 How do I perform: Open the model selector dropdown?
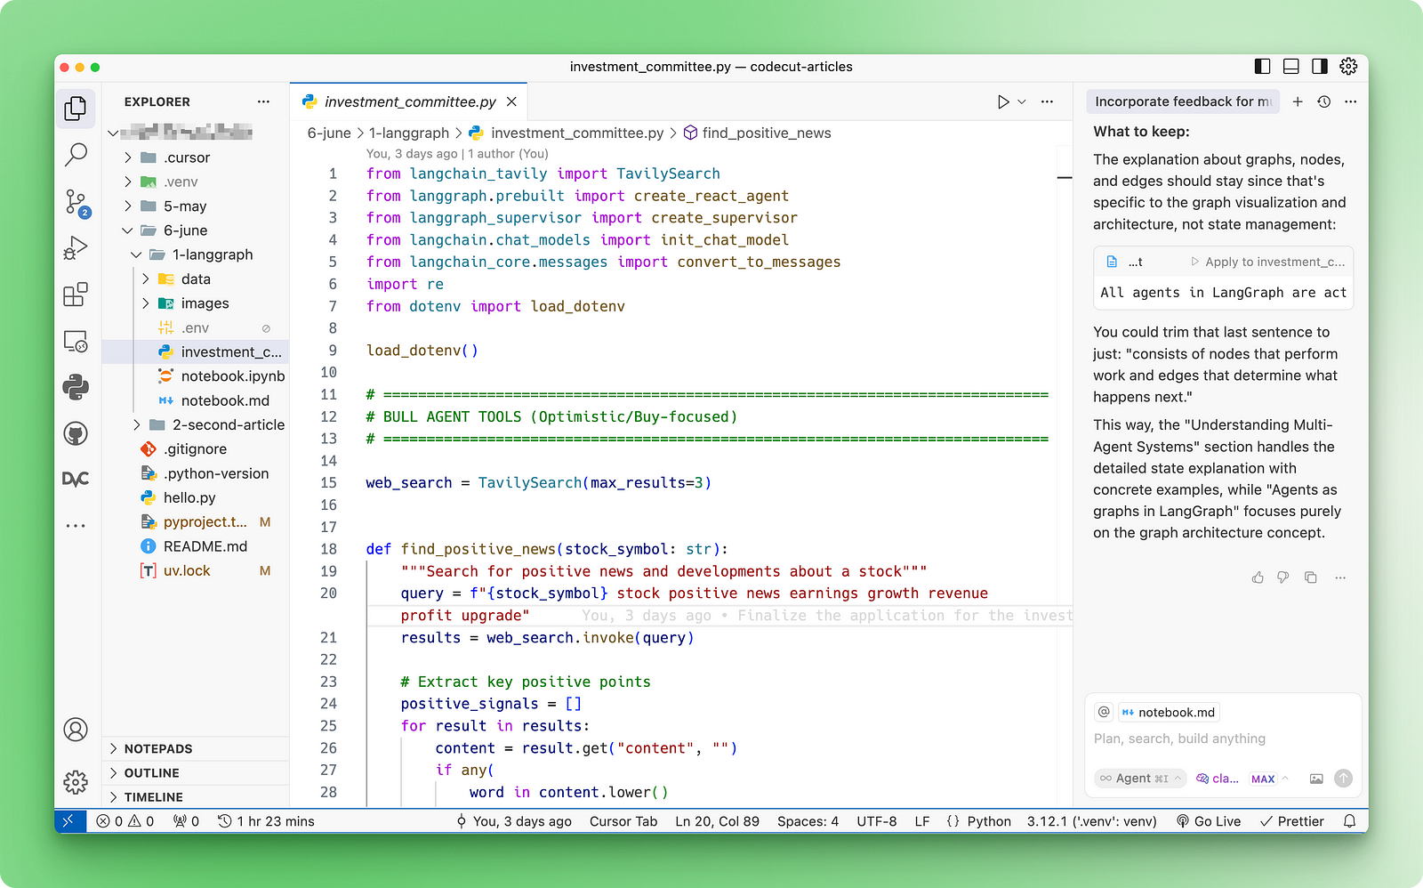pyautogui.click(x=1242, y=779)
